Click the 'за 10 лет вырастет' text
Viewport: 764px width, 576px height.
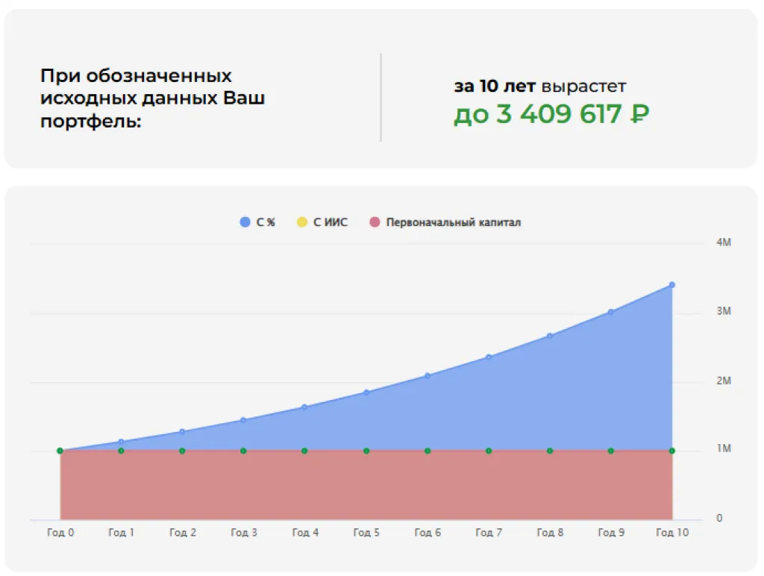click(x=540, y=87)
